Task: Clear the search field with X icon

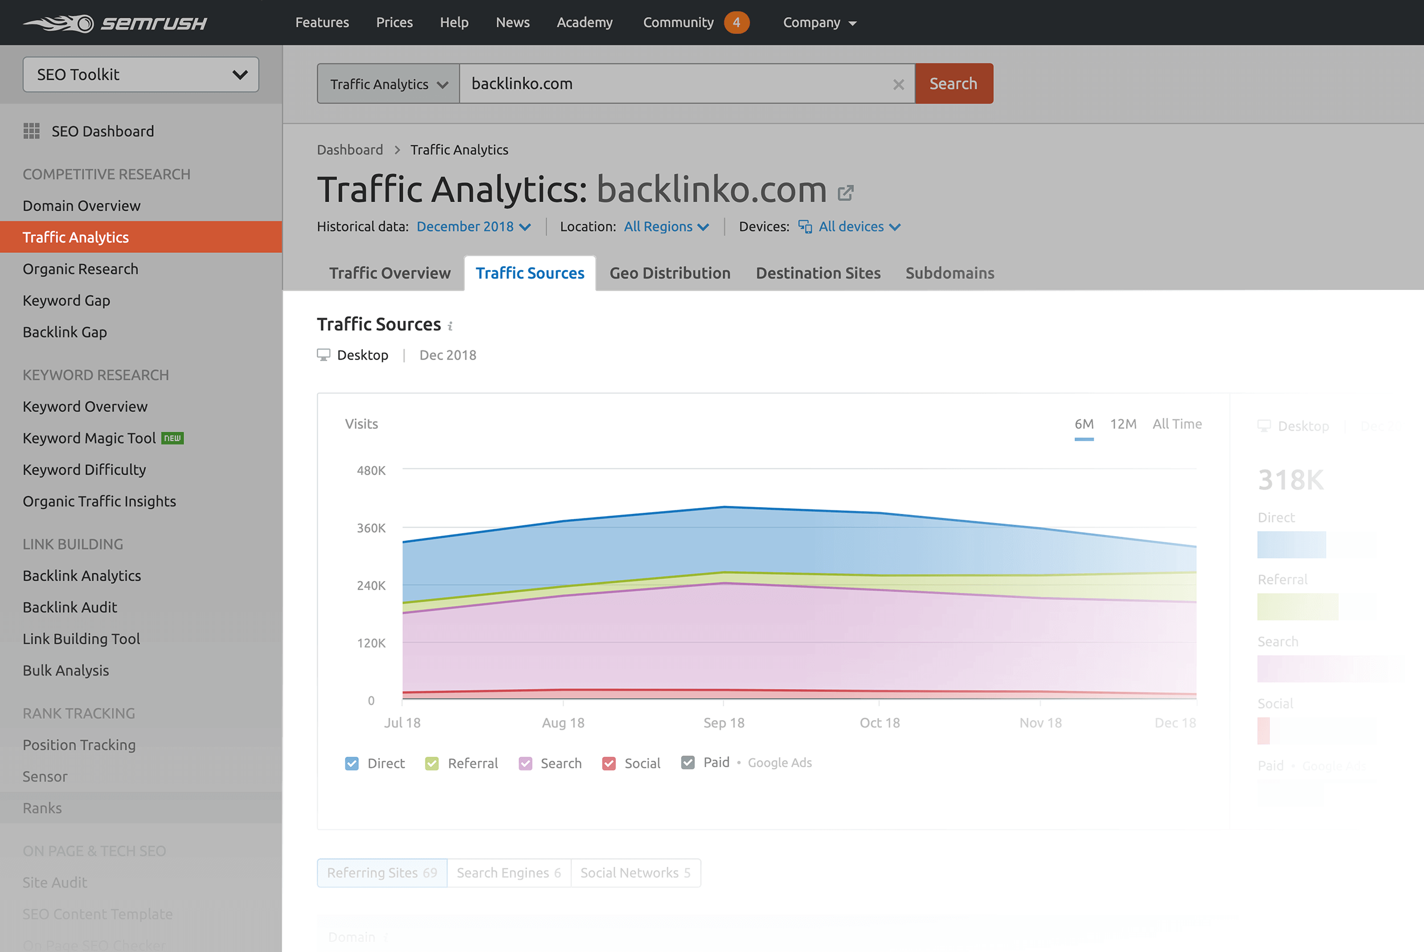Action: click(x=898, y=84)
